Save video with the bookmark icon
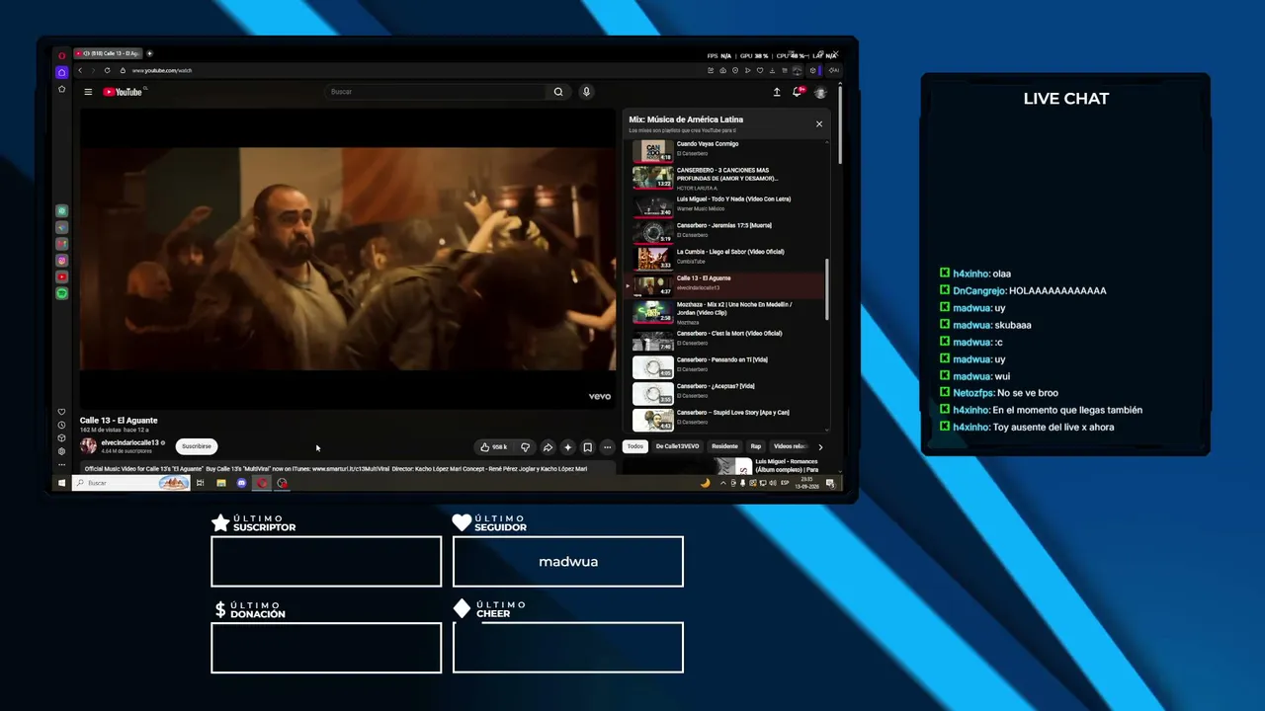 tap(587, 447)
